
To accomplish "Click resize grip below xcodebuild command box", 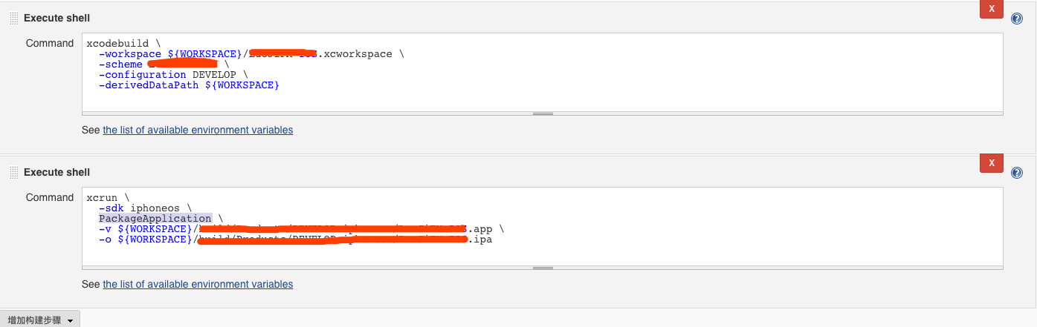I will point(543,113).
